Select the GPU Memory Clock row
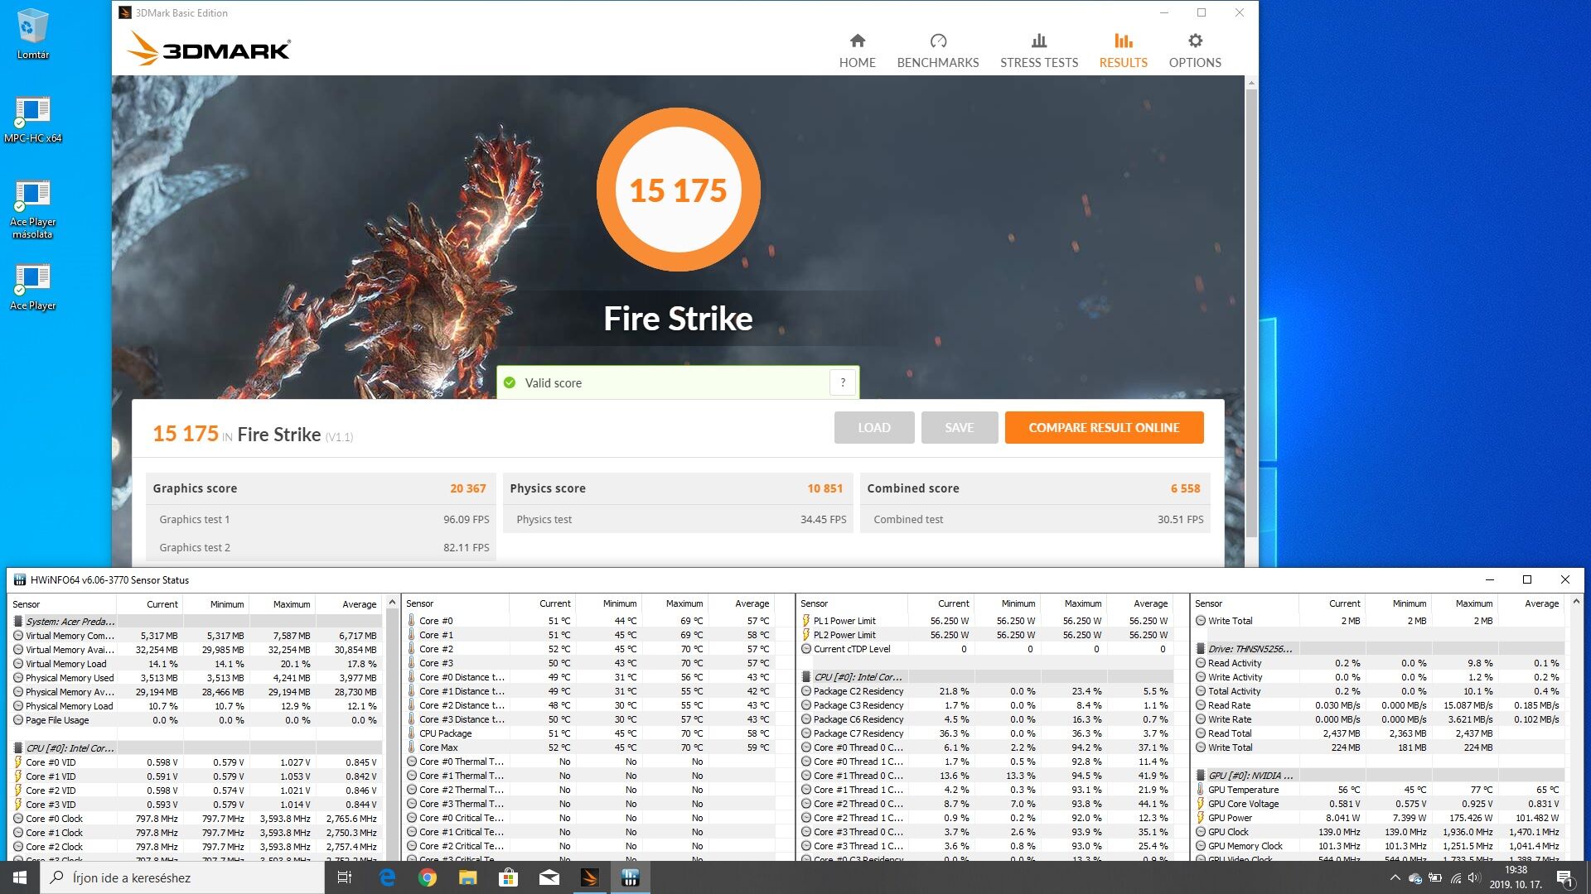This screenshot has height=894, width=1591. (x=1379, y=846)
